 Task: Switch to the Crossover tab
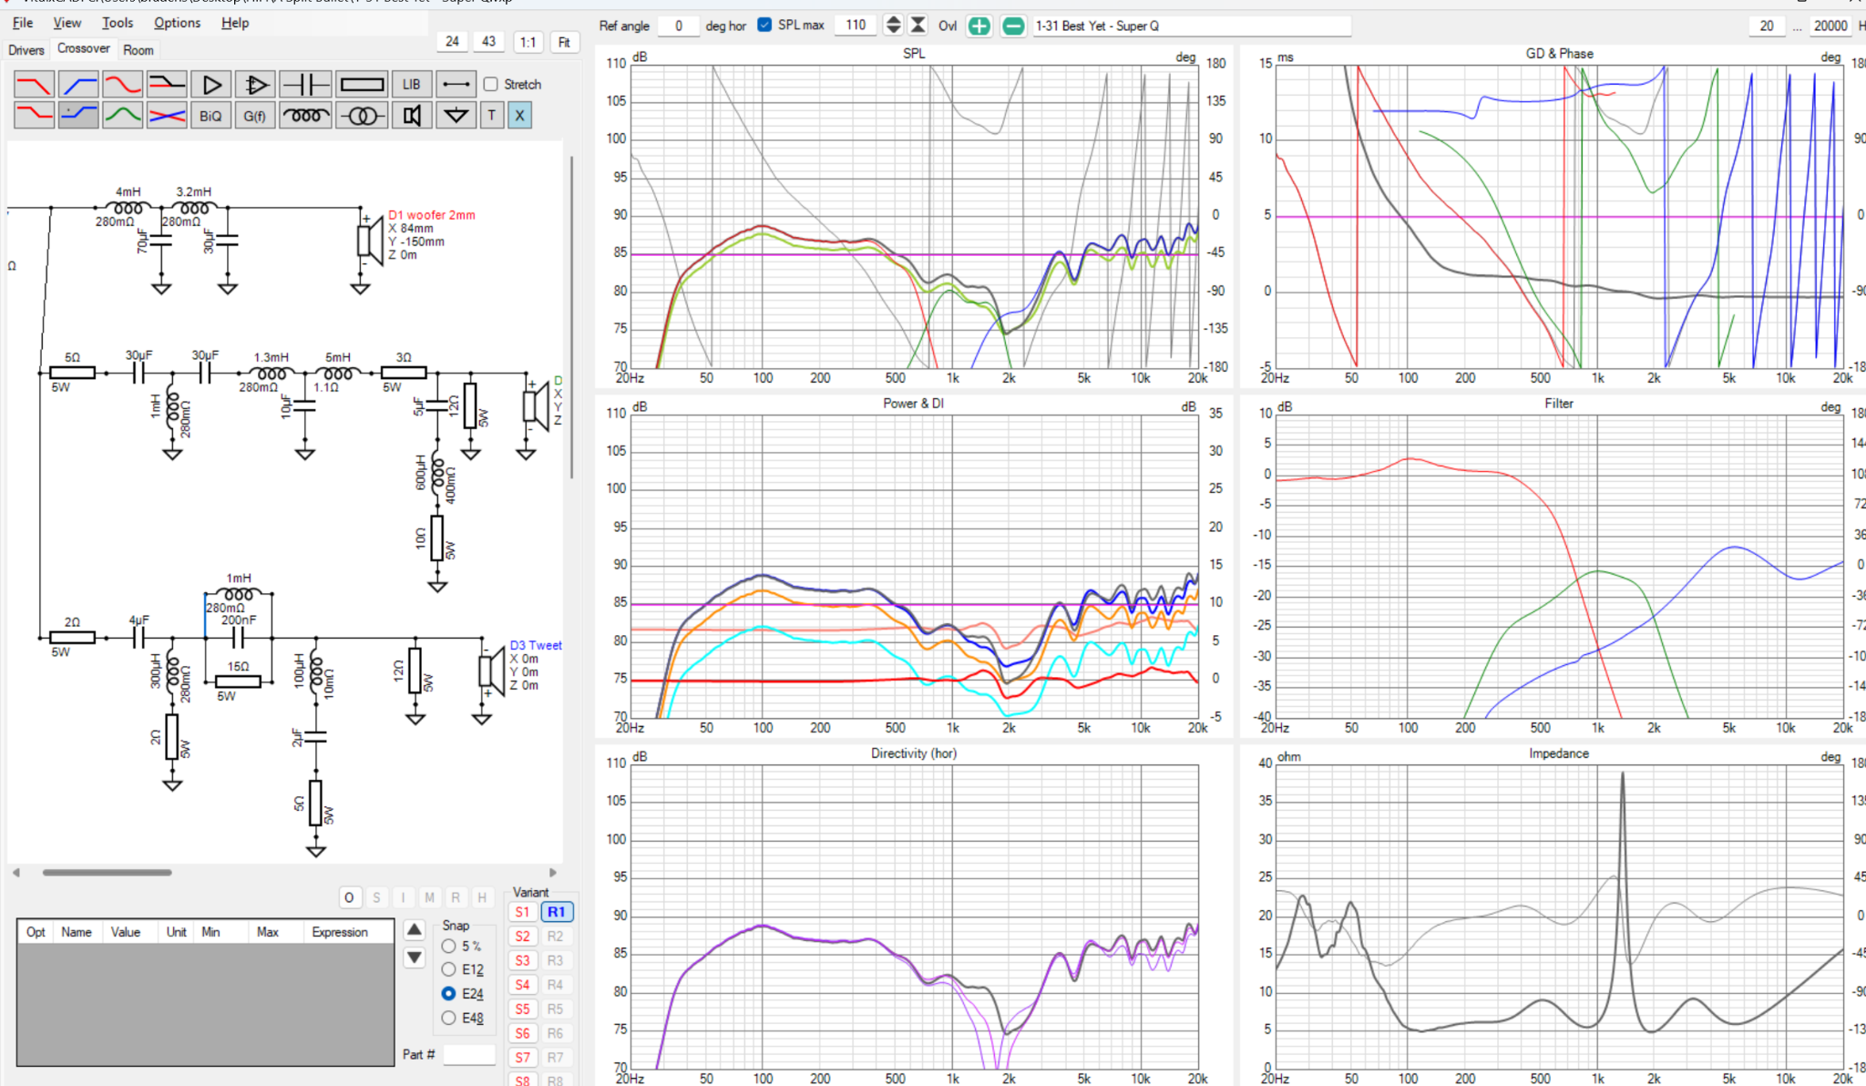tap(83, 48)
